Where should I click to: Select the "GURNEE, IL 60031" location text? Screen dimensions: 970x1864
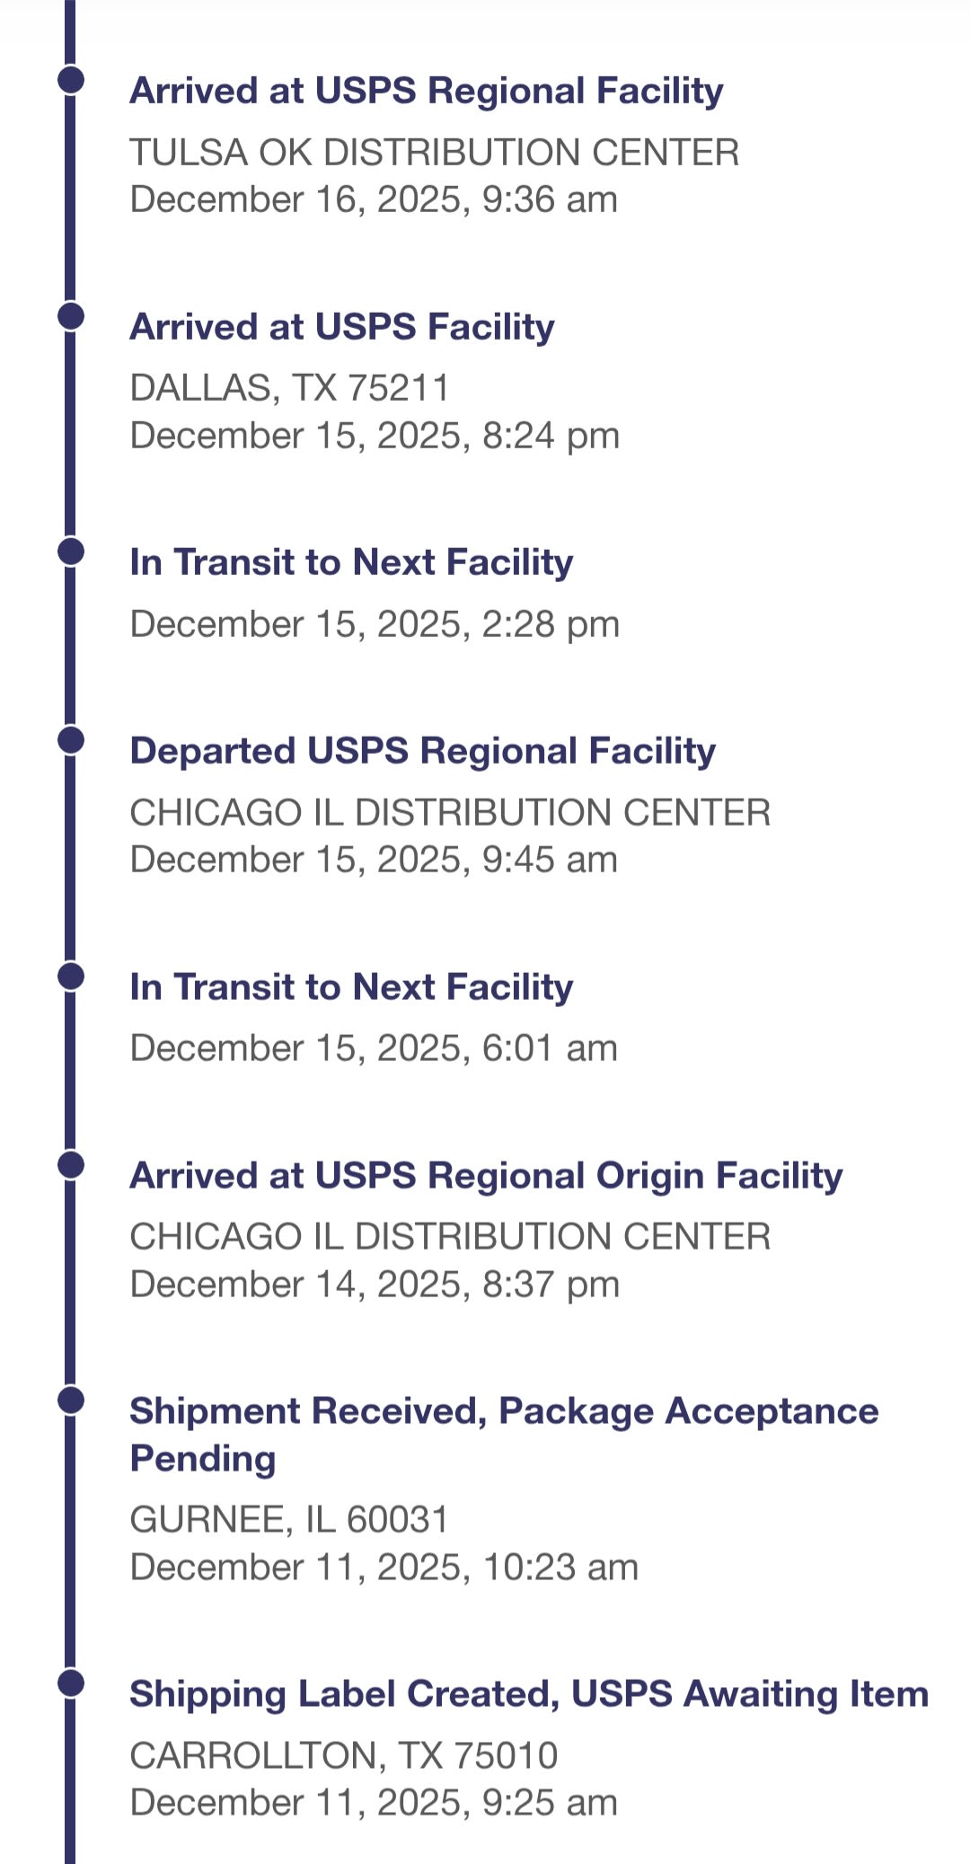pyautogui.click(x=288, y=1520)
